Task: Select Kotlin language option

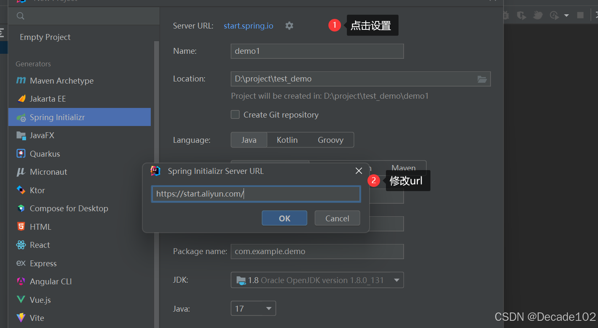Action: [x=287, y=140]
